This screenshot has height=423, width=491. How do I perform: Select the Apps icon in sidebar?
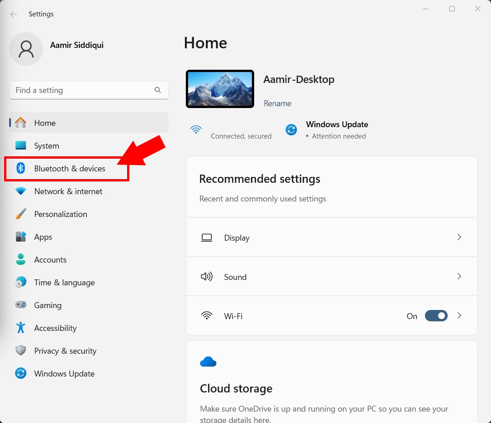(21, 237)
